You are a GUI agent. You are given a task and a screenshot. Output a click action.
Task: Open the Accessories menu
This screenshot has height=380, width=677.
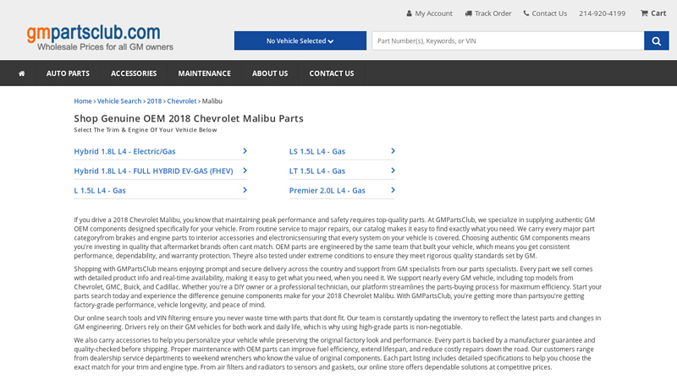coord(134,73)
